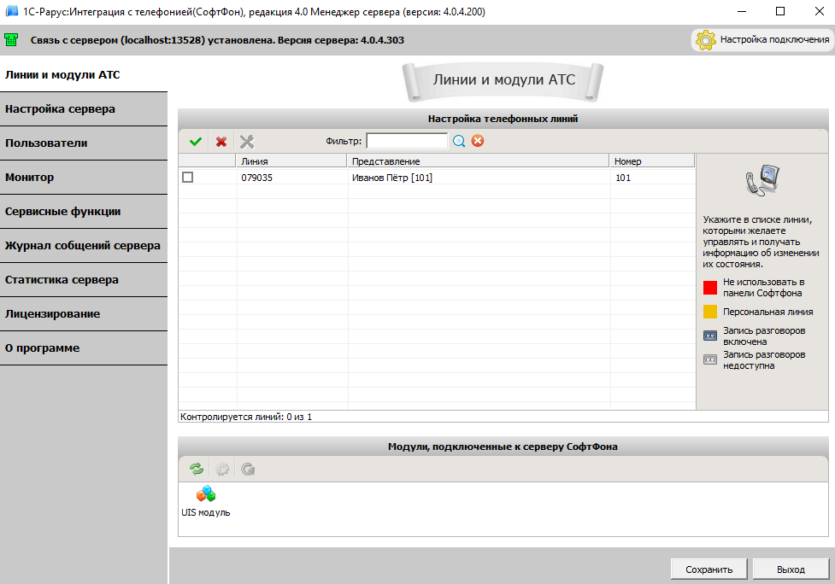This screenshot has width=835, height=584.
Task: Click Запись разговоров включена label
Action: click(764, 336)
